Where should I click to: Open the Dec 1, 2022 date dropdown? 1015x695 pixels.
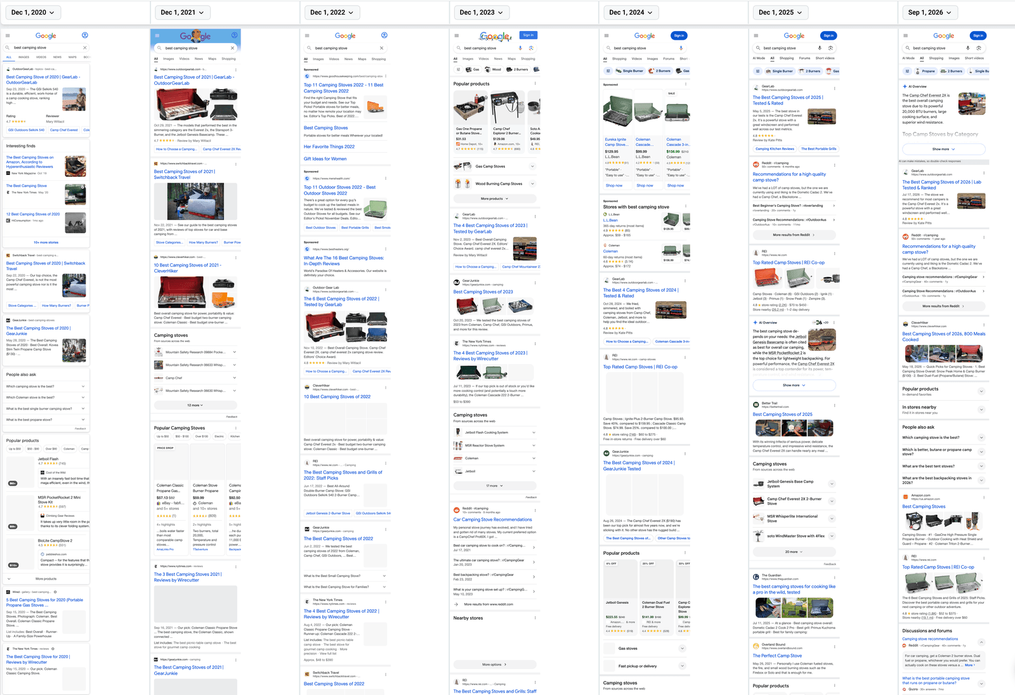click(x=332, y=12)
